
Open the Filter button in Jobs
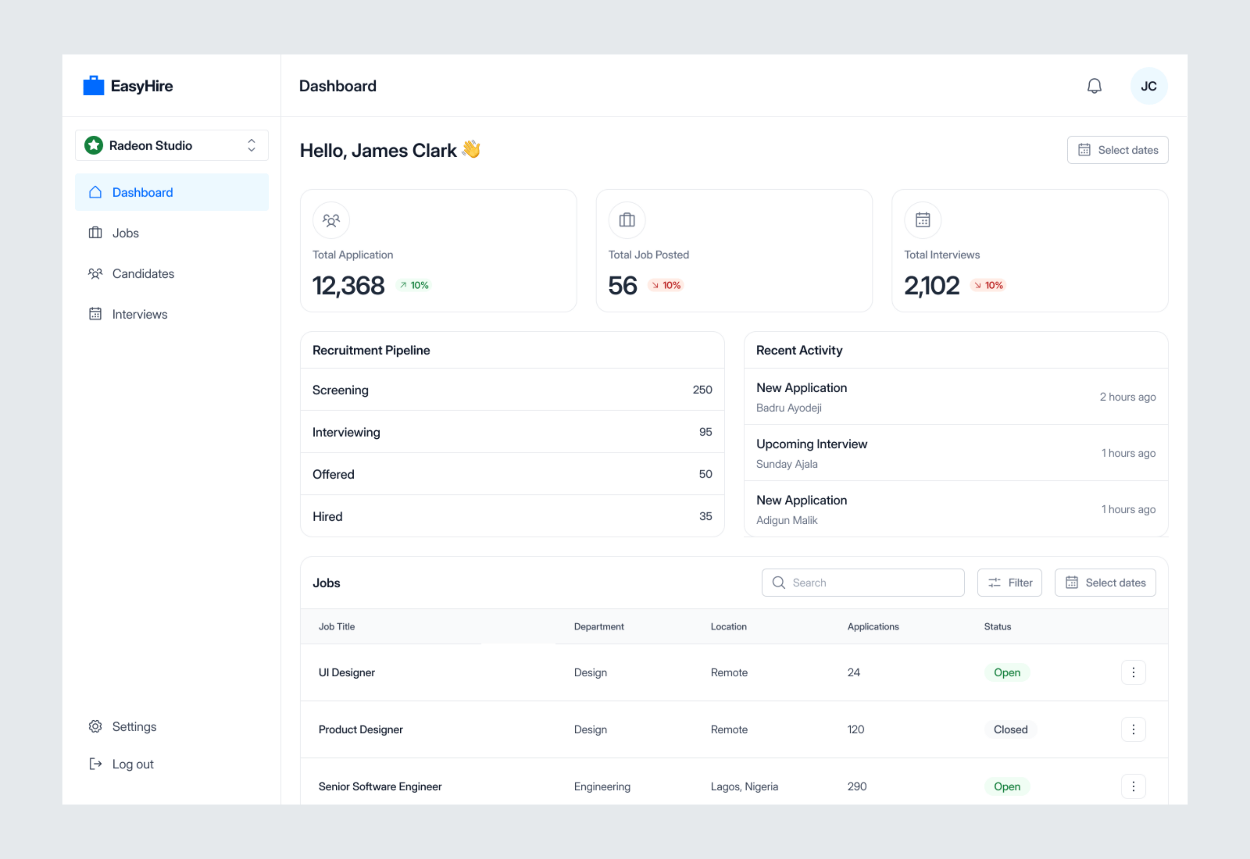(1009, 583)
